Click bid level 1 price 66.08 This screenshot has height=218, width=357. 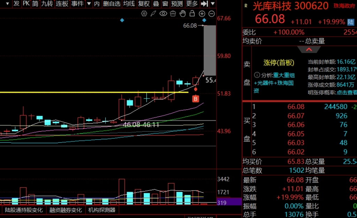[296, 107]
